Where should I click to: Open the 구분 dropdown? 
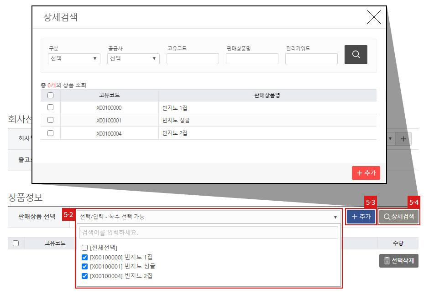pyautogui.click(x=74, y=59)
